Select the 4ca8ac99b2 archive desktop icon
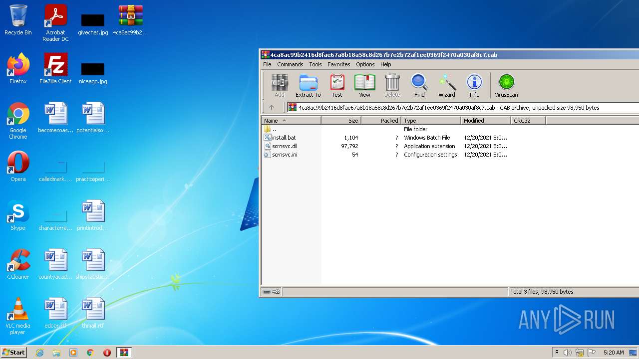Viewport: 639px width, 359px height. 130,20
